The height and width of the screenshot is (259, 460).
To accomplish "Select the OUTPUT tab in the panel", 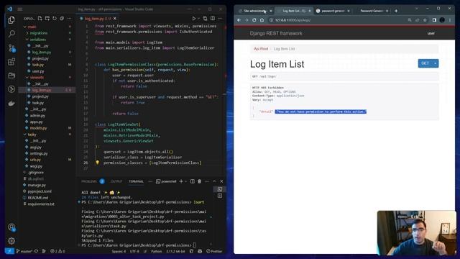I will coord(116,181).
